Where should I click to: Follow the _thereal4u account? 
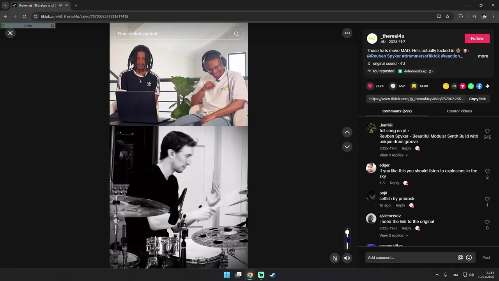477,39
